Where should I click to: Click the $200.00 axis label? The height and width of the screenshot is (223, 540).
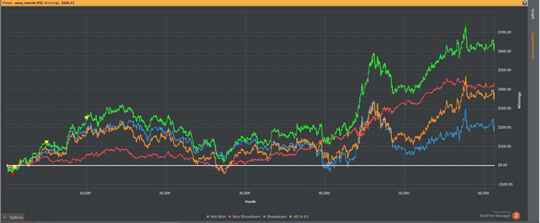coord(505,127)
